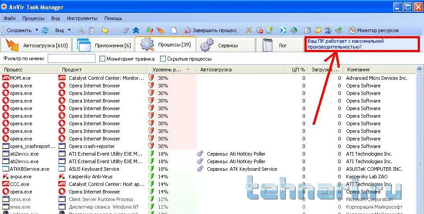Open the Инструменты menu

pyautogui.click(x=82, y=18)
